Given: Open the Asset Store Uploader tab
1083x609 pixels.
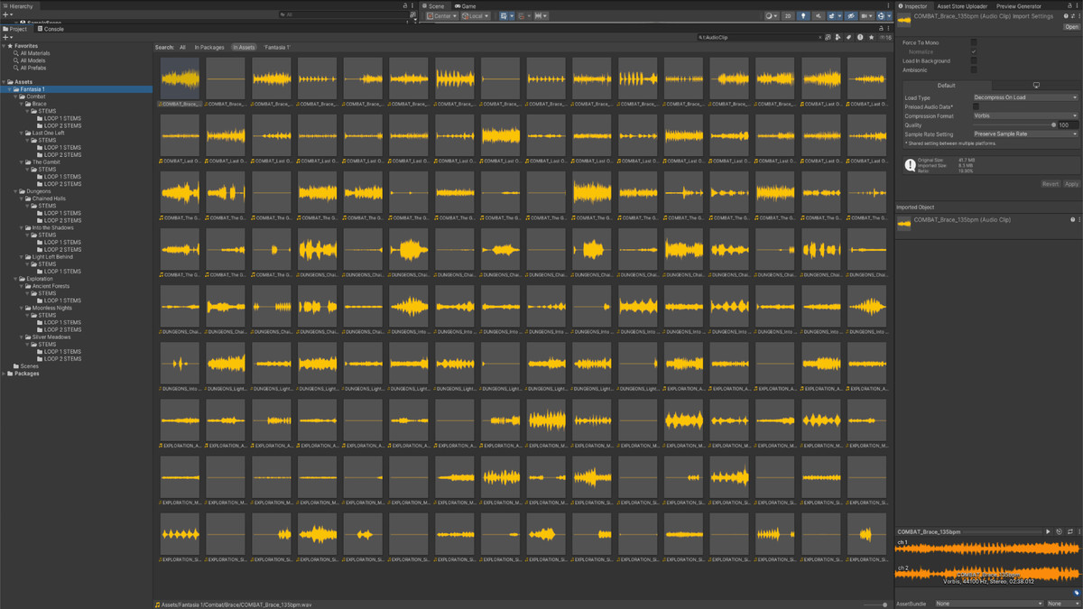Looking at the screenshot, I should click(x=962, y=6).
